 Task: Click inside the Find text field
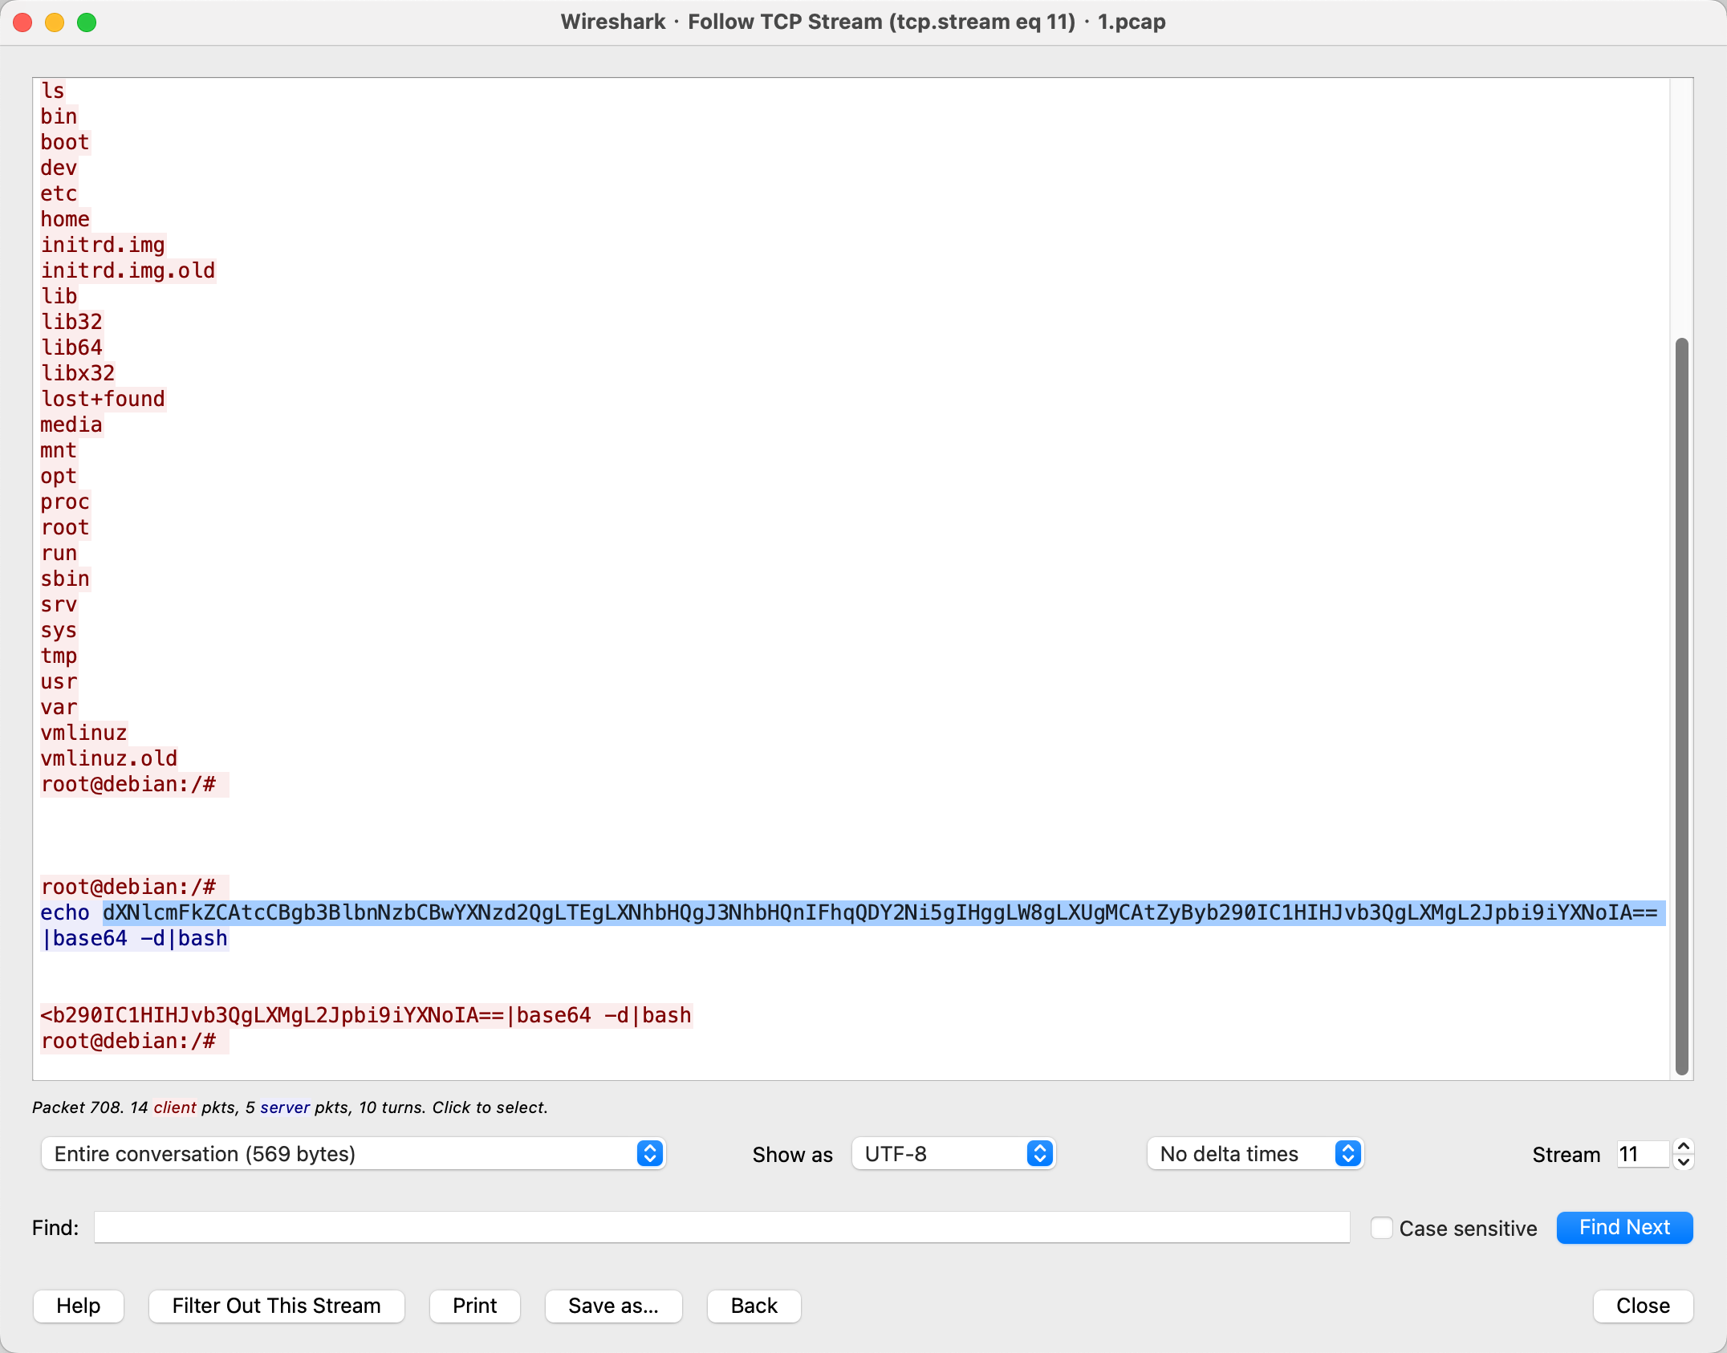(722, 1228)
